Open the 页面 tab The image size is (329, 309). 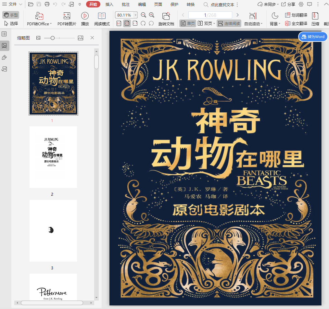(x=158, y=5)
